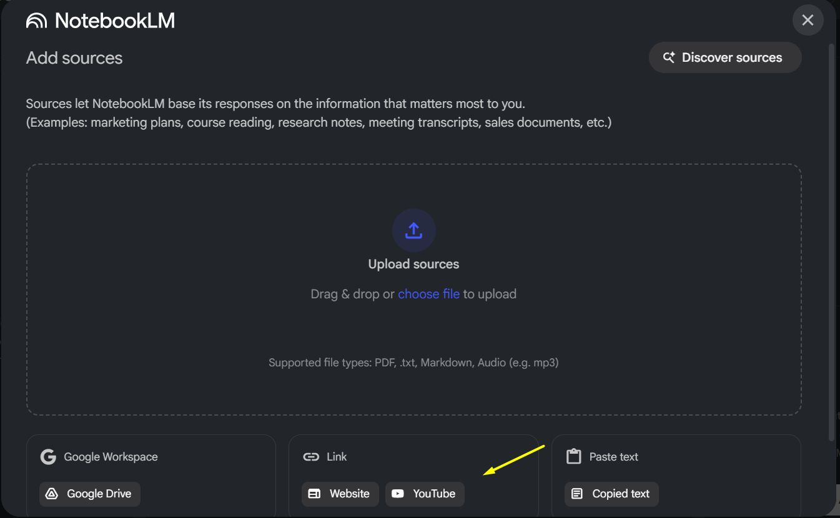The width and height of the screenshot is (840, 518).
Task: Open Discover sources
Action: click(x=725, y=57)
